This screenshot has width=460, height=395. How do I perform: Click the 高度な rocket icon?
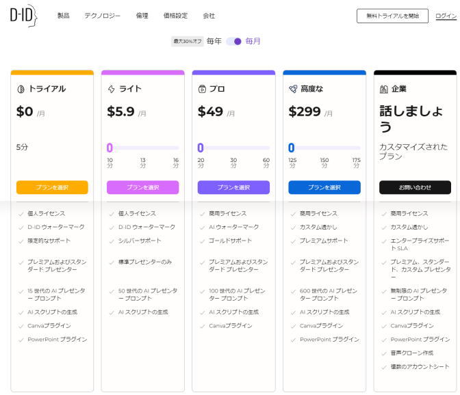292,89
